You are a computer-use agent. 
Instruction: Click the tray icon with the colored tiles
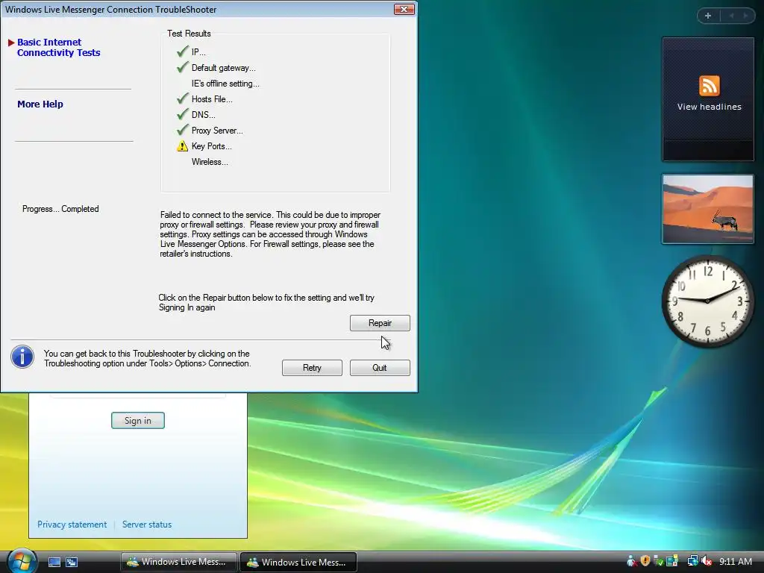[672, 561]
